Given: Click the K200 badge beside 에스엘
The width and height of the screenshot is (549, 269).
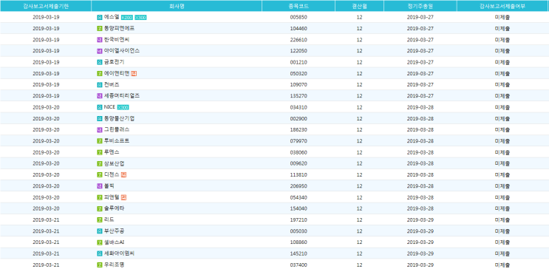Looking at the screenshot, I should [127, 17].
